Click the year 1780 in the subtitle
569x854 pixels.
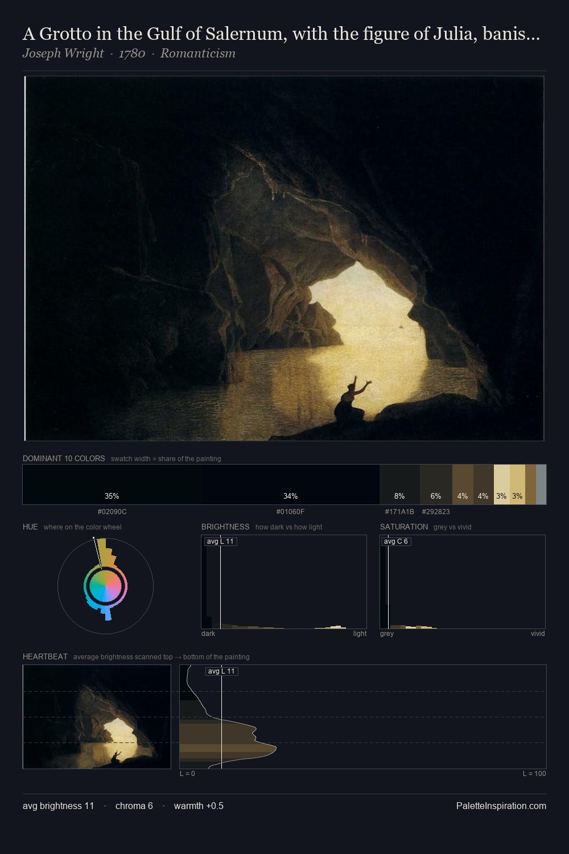pos(132,54)
